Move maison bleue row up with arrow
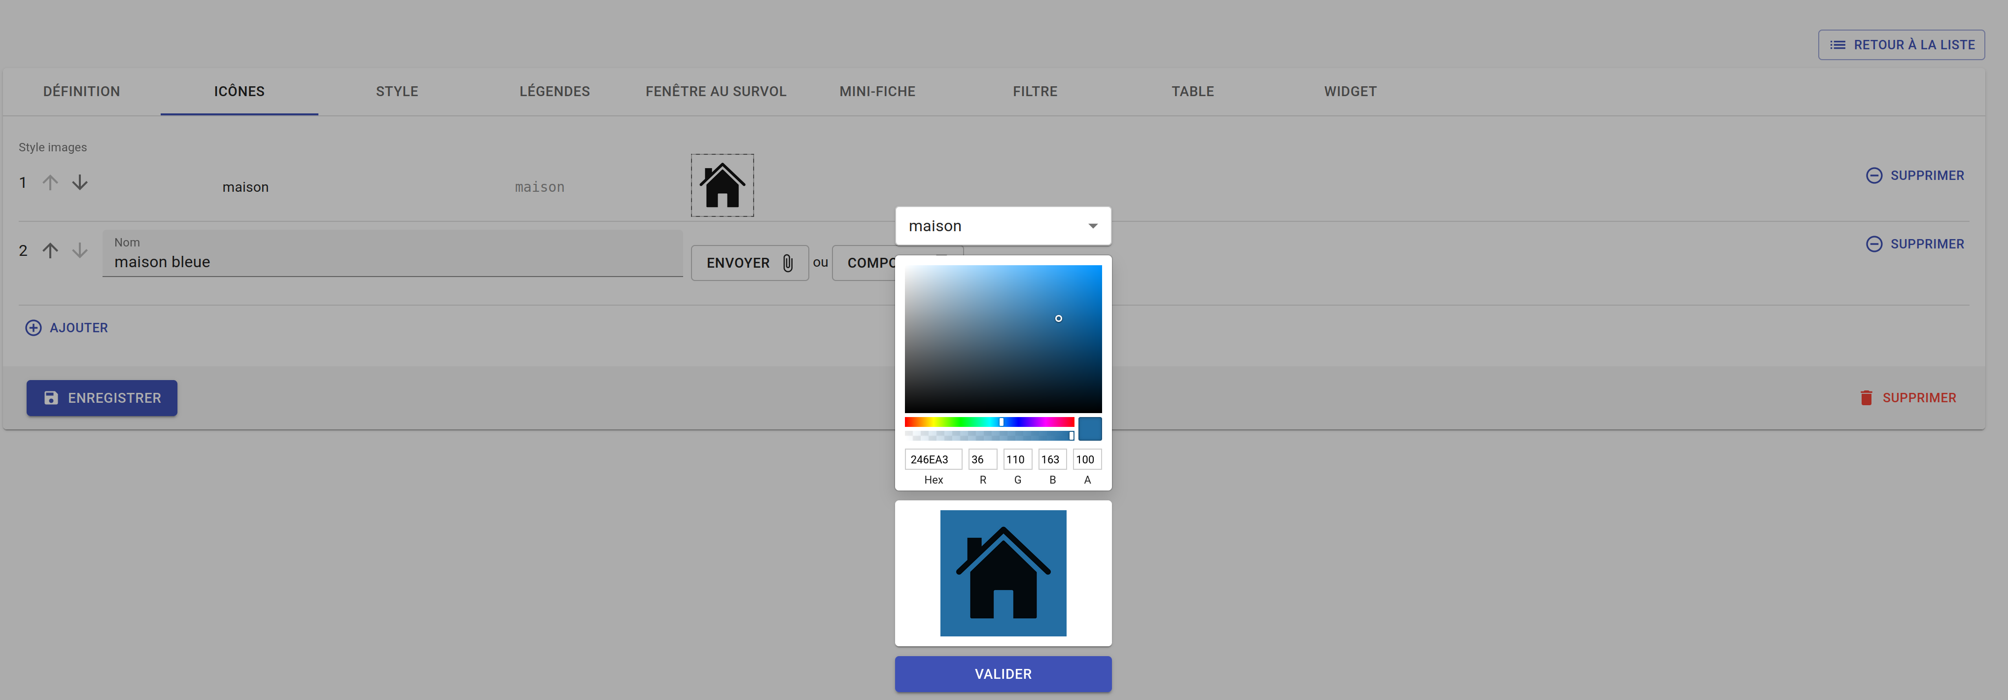2008x700 pixels. pos(50,250)
